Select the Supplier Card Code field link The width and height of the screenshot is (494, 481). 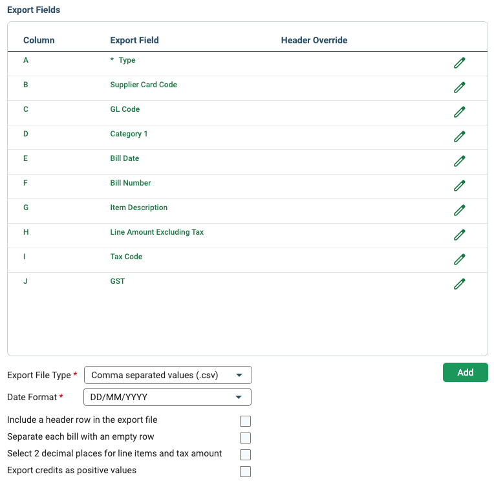pos(144,85)
